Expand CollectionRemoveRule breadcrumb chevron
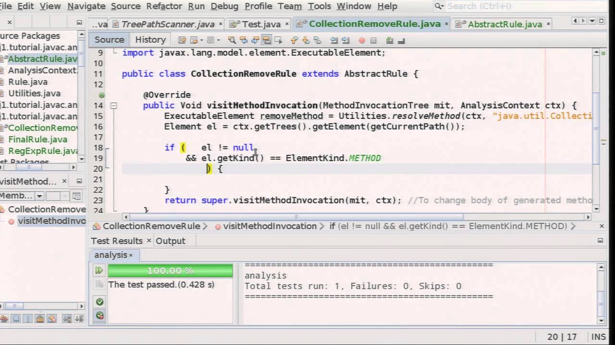 coord(205,226)
